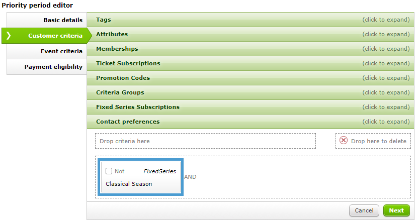This screenshot has height=222, width=418.
Task: Expand the Promotion Codes section
Action: (x=250, y=78)
